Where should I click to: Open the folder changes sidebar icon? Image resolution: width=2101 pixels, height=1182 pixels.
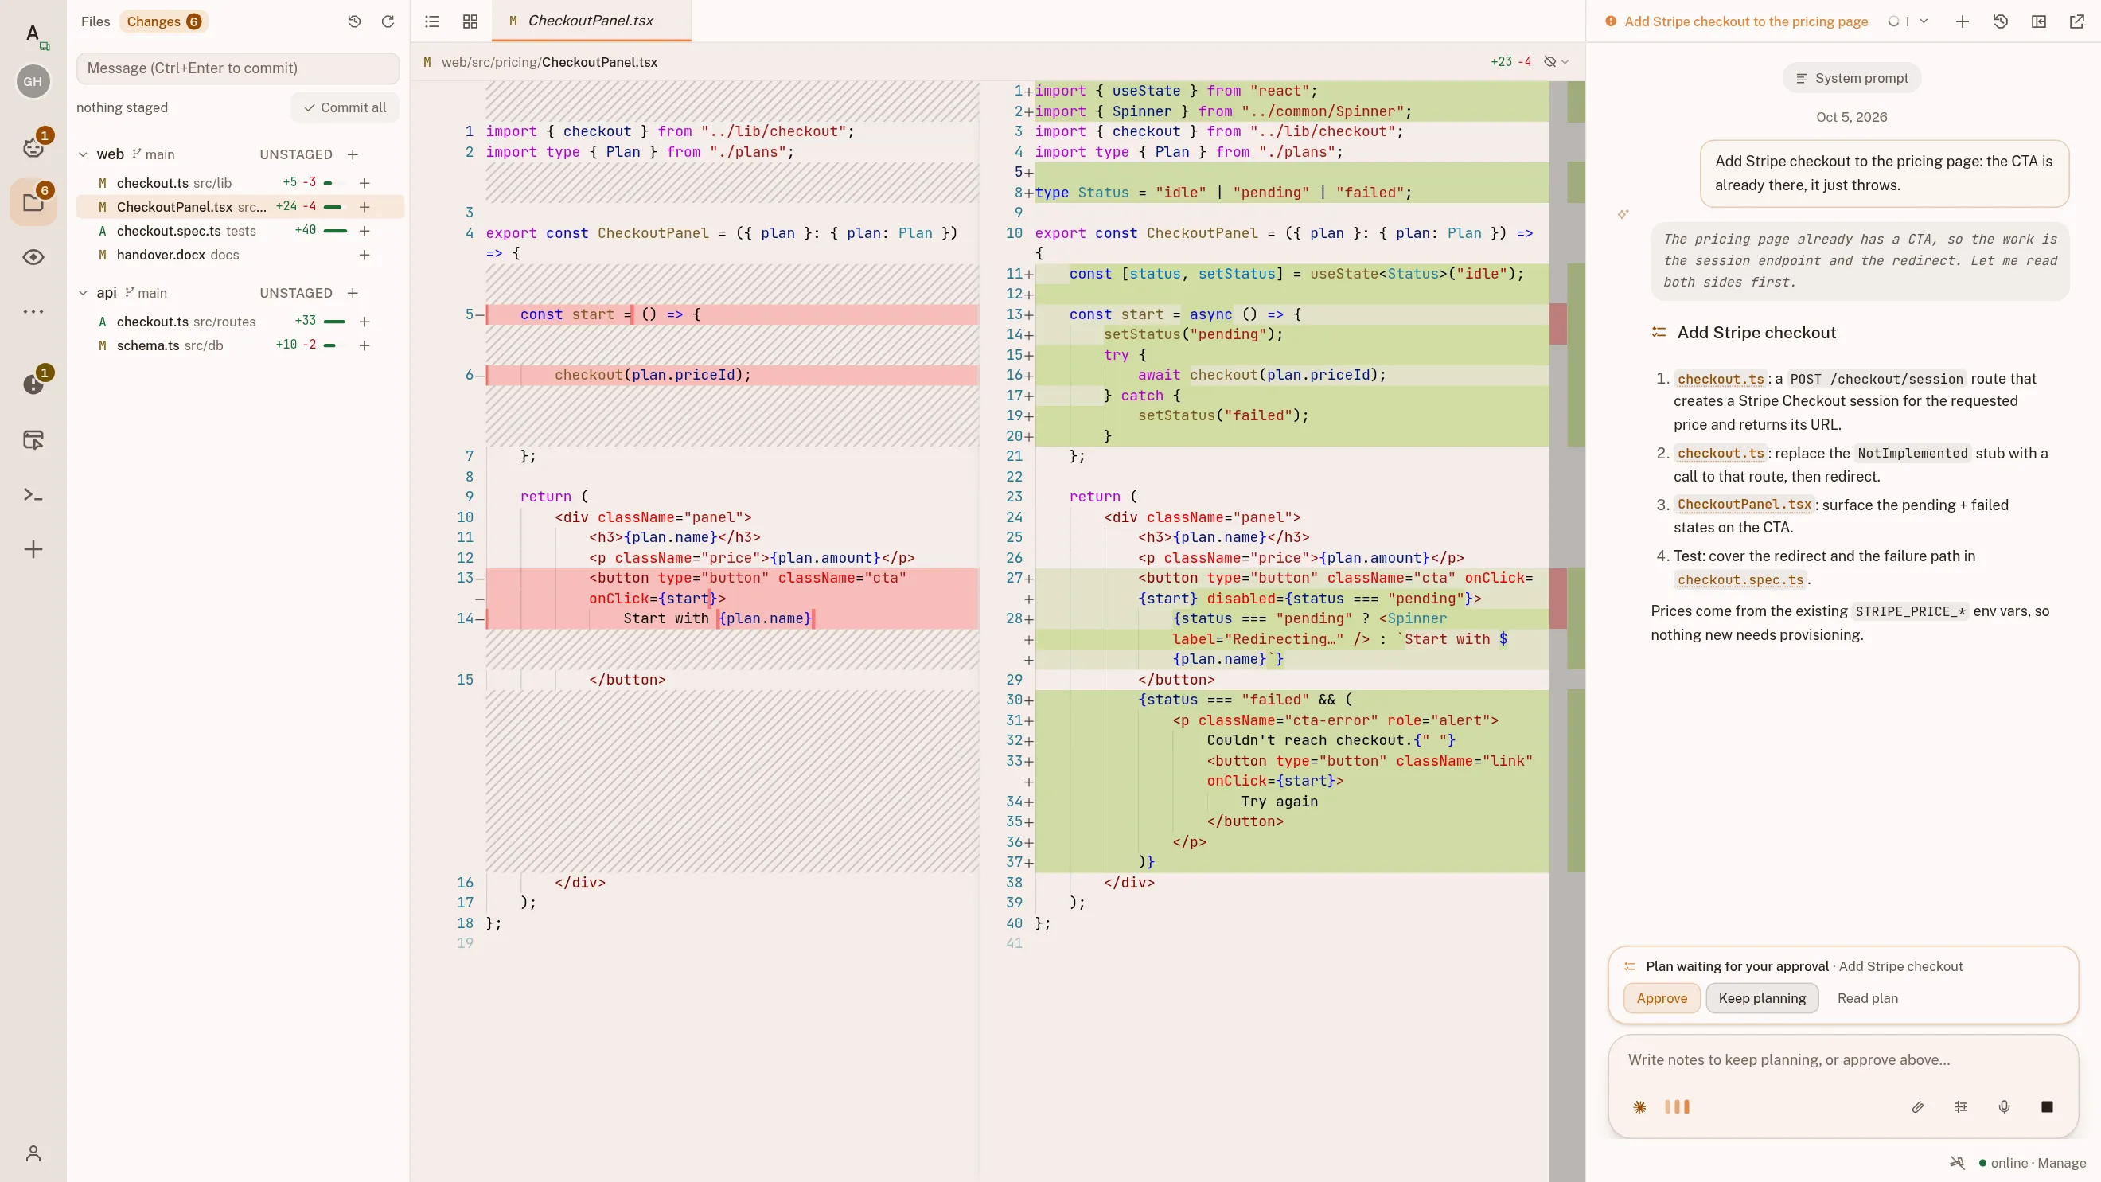coord(33,203)
